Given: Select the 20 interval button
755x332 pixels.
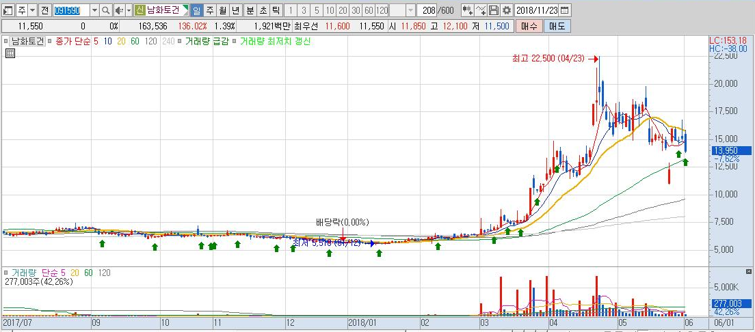Looking at the screenshot, I should pyautogui.click(x=343, y=10).
